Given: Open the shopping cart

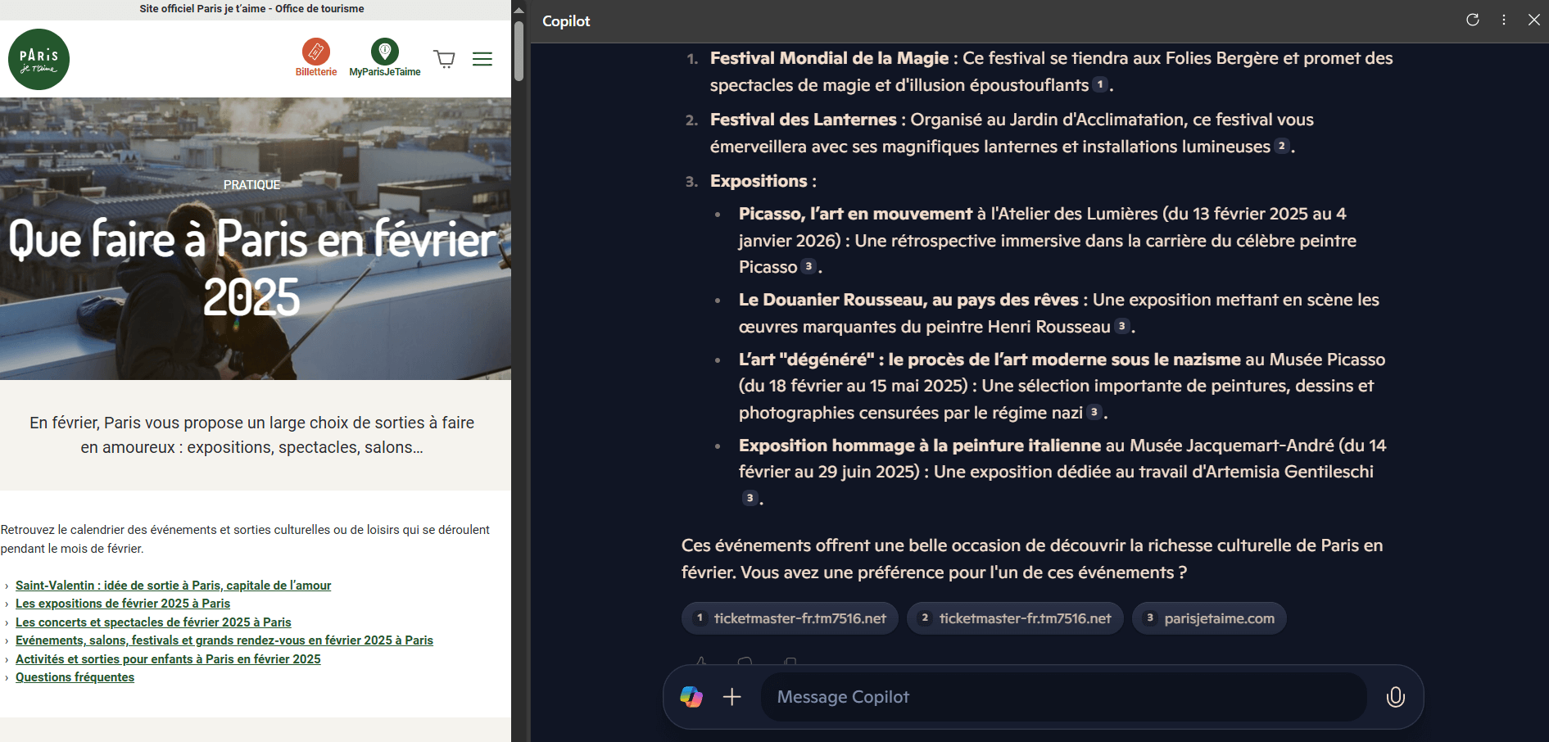Looking at the screenshot, I should click(x=445, y=59).
